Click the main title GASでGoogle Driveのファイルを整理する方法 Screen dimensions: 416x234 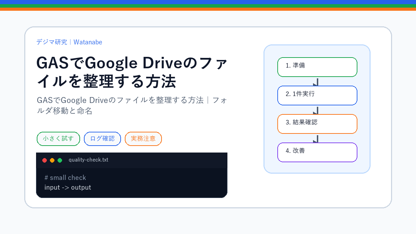(132, 72)
